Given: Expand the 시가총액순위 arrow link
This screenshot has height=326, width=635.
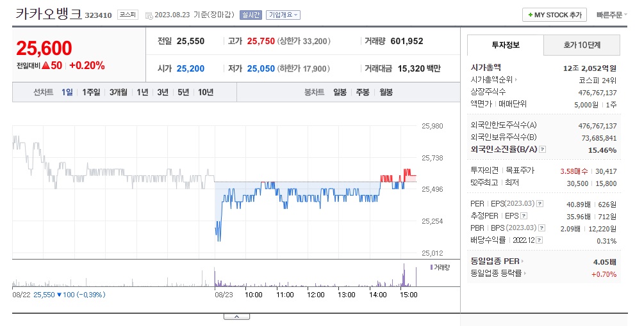Looking at the screenshot, I should click(516, 80).
